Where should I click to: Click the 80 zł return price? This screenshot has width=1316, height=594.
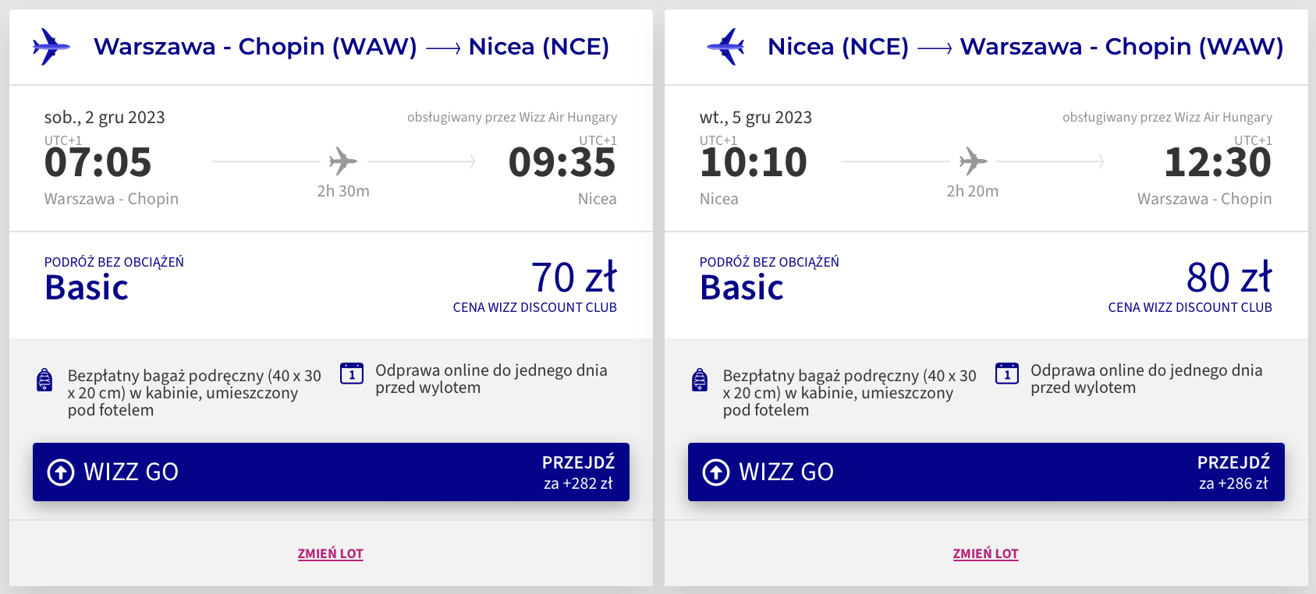click(x=1229, y=278)
